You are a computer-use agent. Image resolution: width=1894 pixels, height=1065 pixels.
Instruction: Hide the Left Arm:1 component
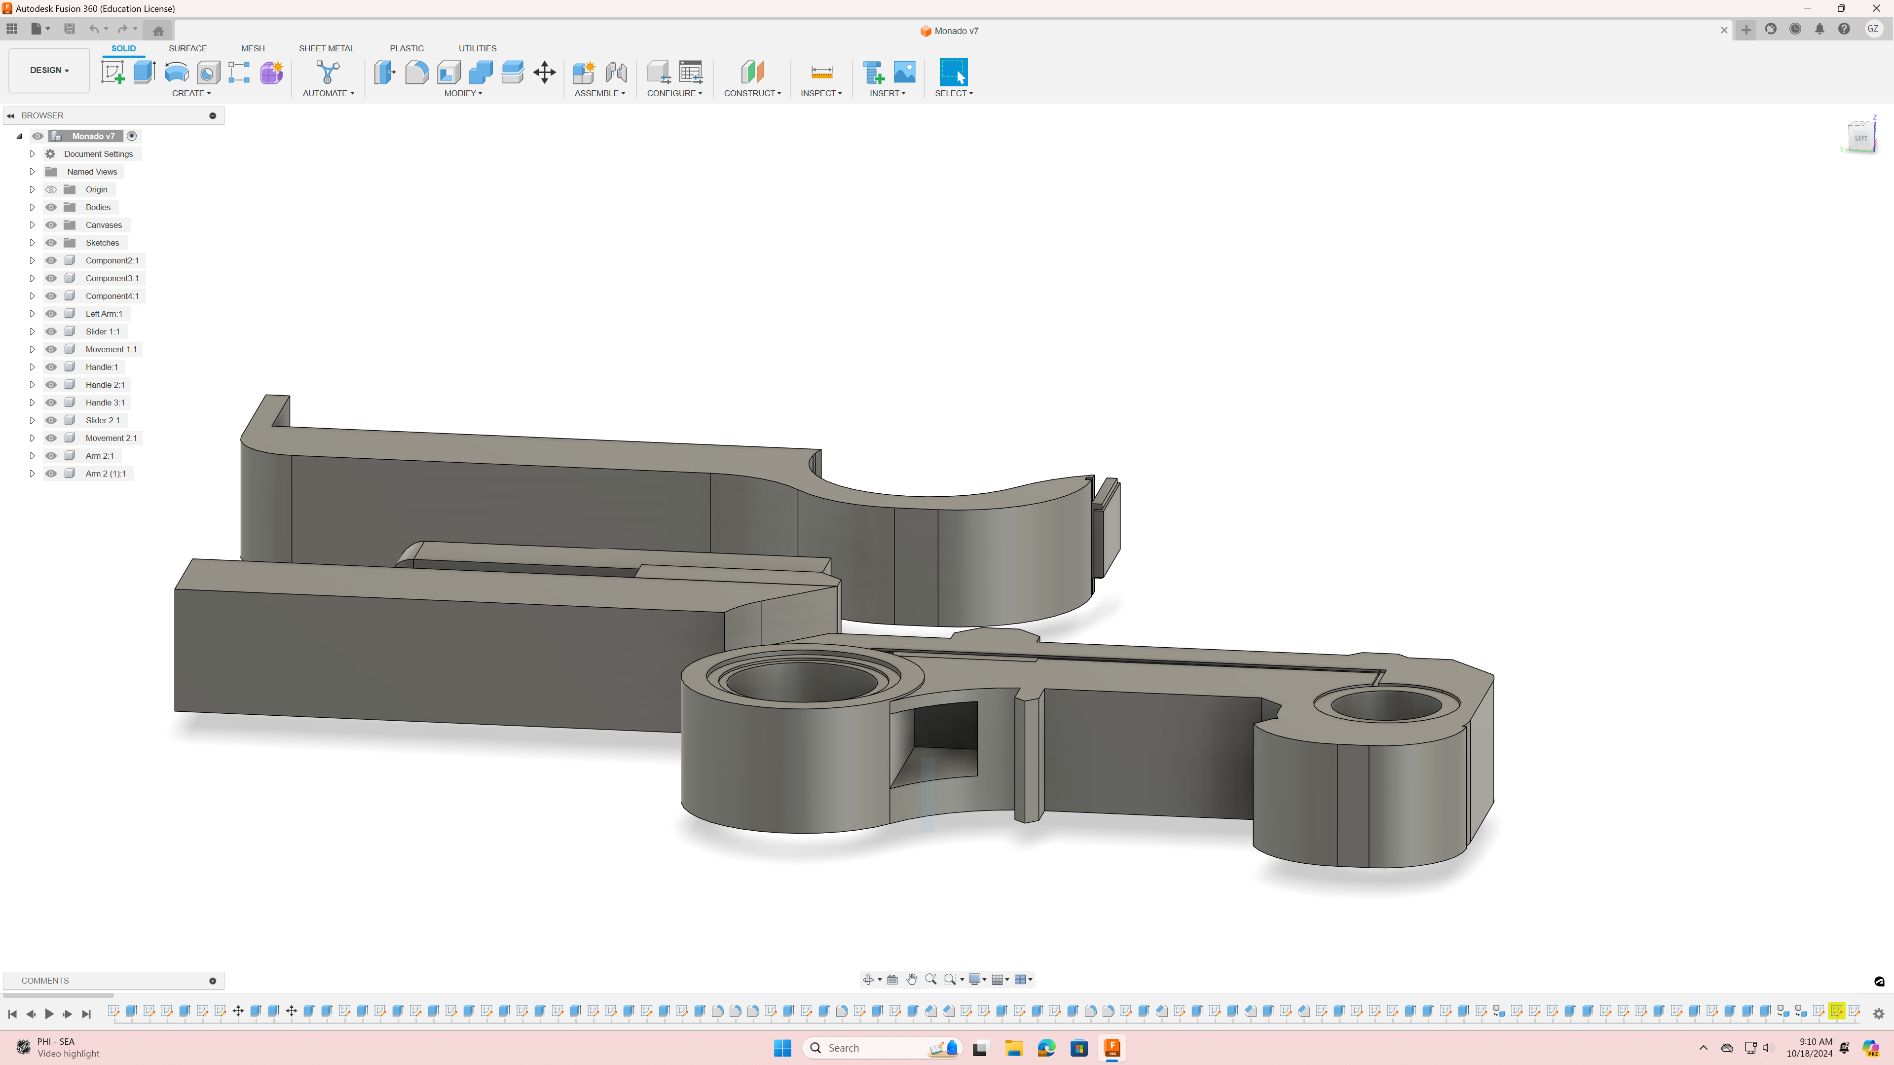[51, 314]
